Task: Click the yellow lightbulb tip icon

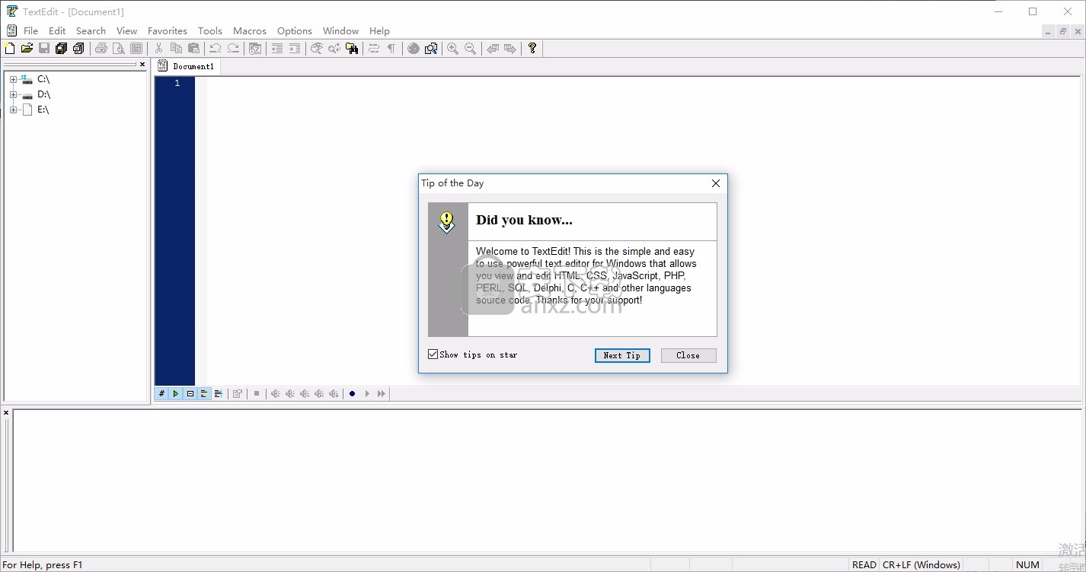Action: point(447,222)
